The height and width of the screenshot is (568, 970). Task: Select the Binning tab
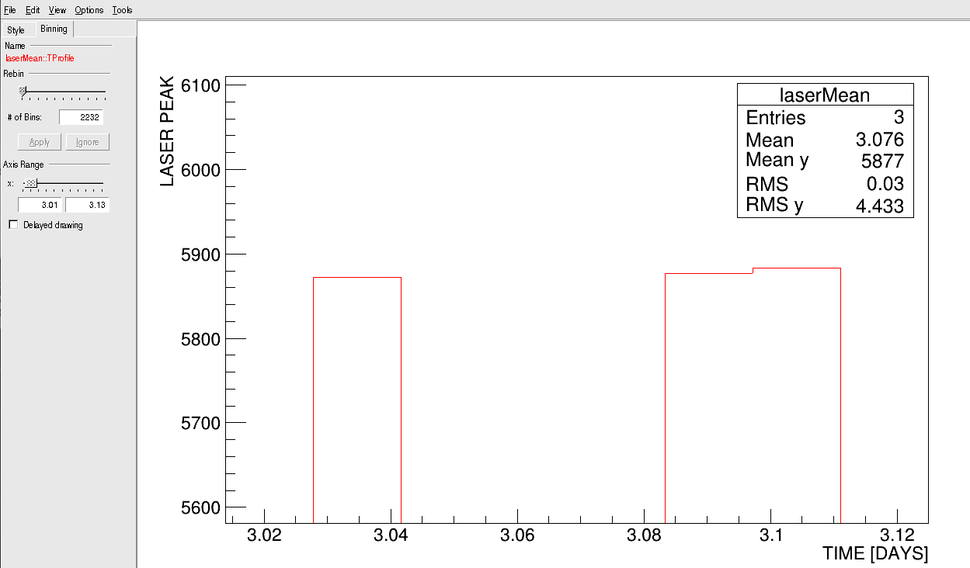(x=54, y=29)
